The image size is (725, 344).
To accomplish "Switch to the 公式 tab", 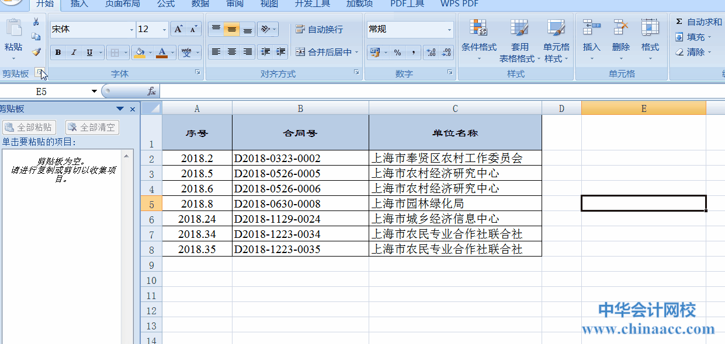I will coord(166,4).
